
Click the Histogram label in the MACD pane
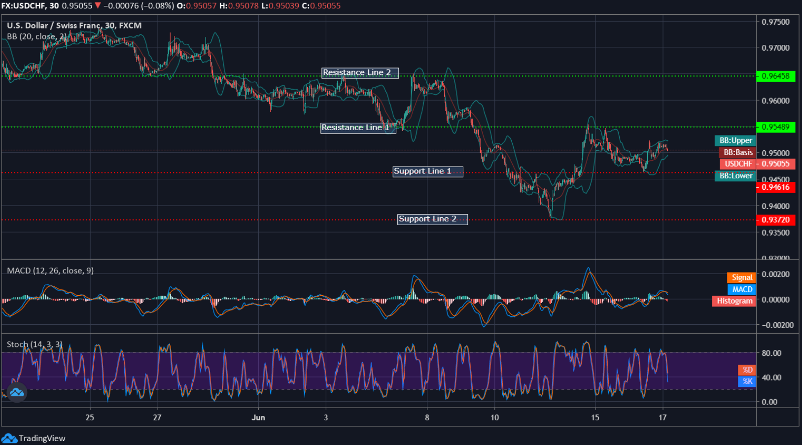[x=733, y=301]
